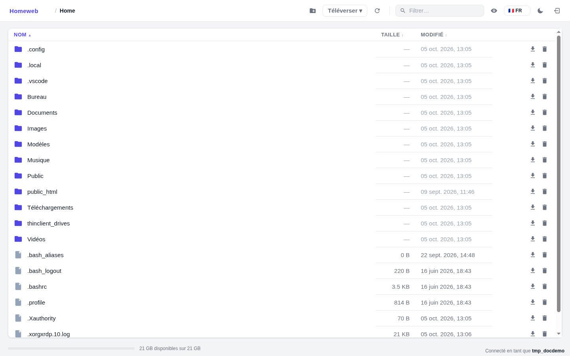This screenshot has width=570, height=356.
Task: Click the new folder icon in toolbar
Action: pos(313,11)
